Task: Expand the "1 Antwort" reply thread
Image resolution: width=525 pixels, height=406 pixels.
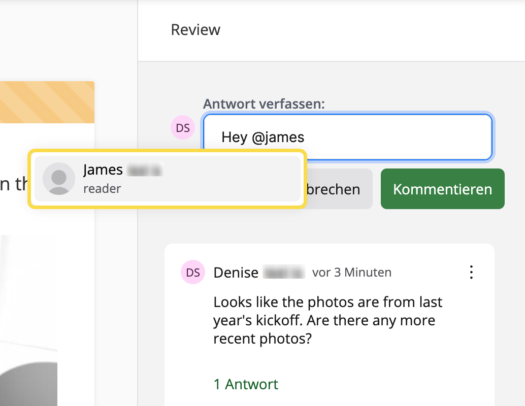Action: (246, 384)
